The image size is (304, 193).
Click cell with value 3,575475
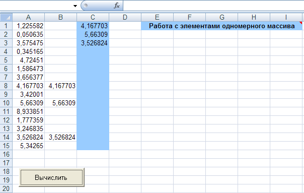[x=29, y=43]
